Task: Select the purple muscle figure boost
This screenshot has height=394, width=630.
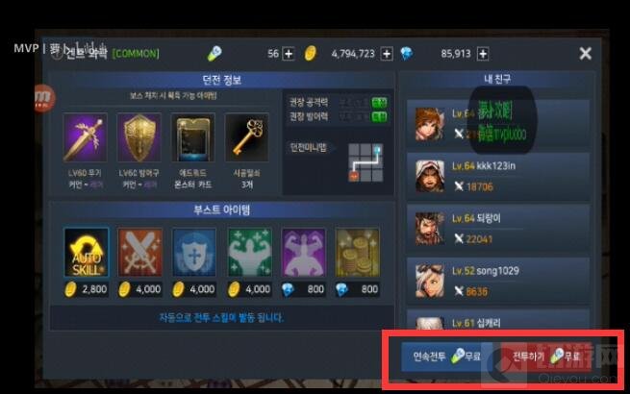Action: [x=303, y=252]
